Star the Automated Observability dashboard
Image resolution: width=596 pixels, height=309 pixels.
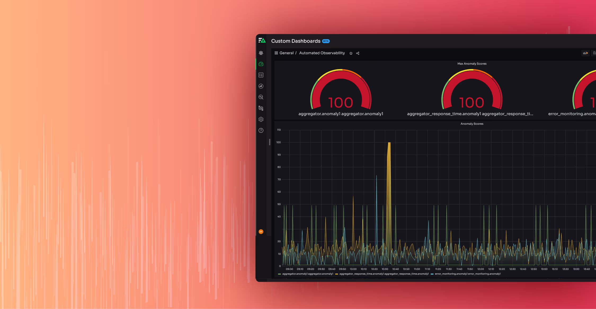click(x=351, y=53)
